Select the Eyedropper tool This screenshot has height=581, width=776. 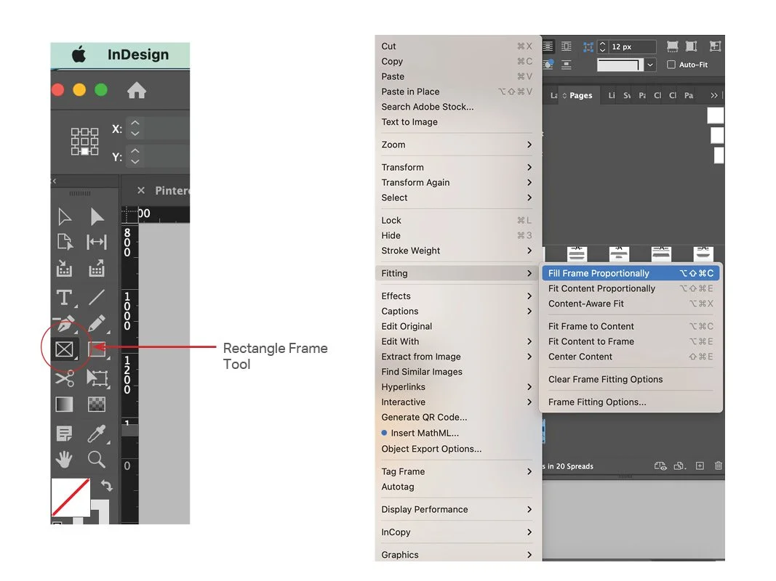97,434
